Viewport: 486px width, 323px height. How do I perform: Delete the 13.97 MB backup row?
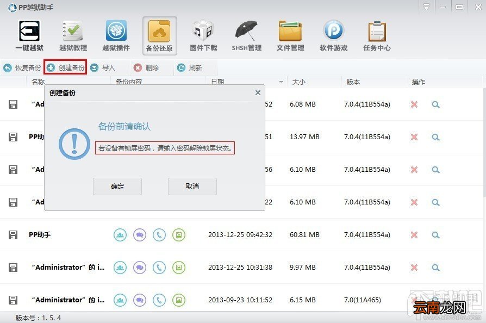point(414,137)
